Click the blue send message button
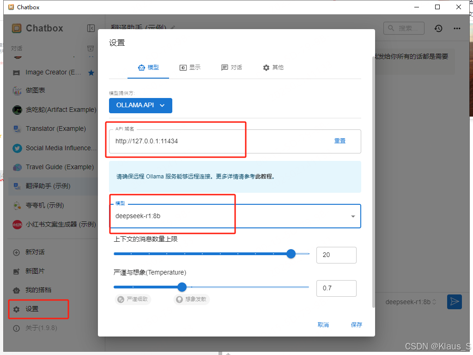 tap(455, 302)
